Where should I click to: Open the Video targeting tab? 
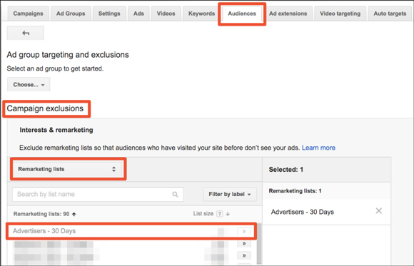[x=340, y=14]
